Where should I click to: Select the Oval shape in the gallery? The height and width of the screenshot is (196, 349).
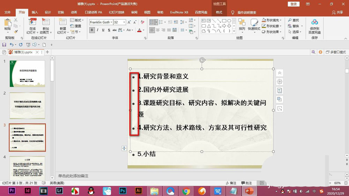(x=229, y=21)
